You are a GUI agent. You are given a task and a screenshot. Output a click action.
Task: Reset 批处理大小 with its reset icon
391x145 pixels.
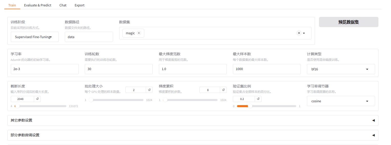[x=149, y=90]
